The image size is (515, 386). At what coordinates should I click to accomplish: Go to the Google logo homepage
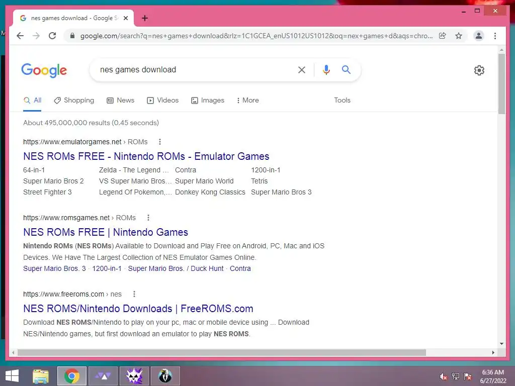(x=44, y=70)
